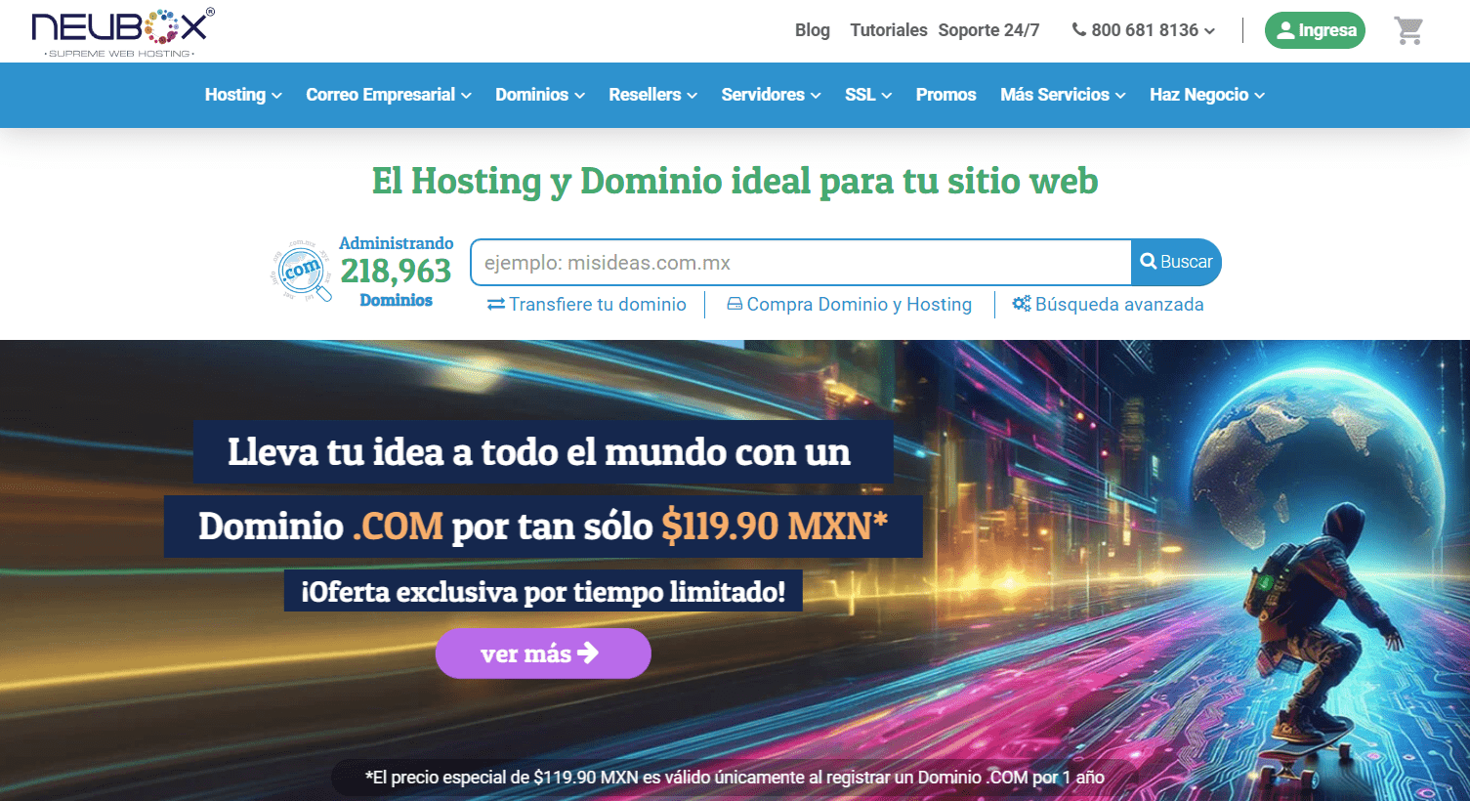
Task: Click '¡Oferta exclusiva por tiempo limitado!' text
Action: [x=543, y=592]
